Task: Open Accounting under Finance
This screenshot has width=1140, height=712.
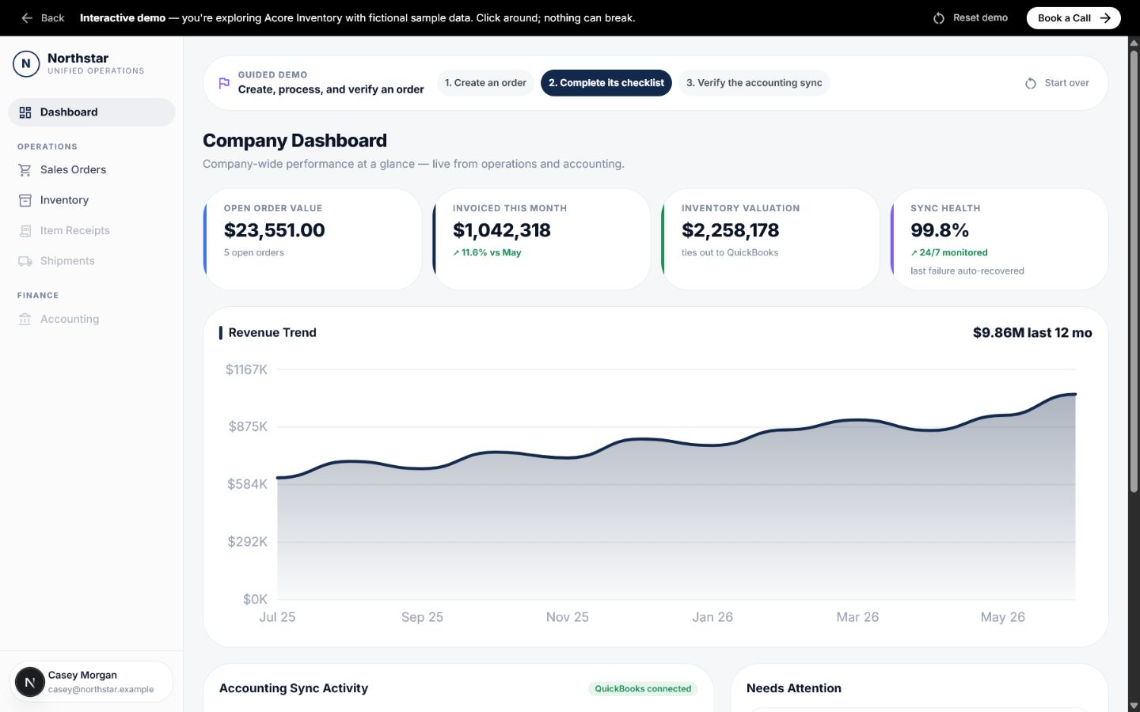Action: tap(92, 319)
